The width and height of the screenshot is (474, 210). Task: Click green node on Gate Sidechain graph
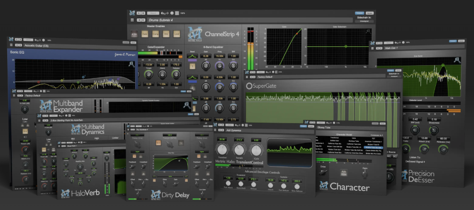pos(346,46)
